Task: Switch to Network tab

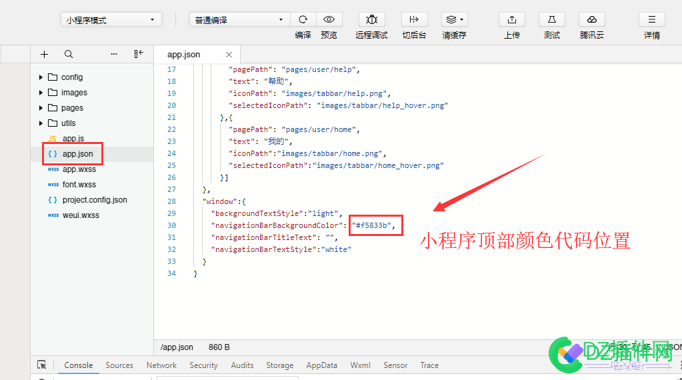Action: tap(161, 365)
